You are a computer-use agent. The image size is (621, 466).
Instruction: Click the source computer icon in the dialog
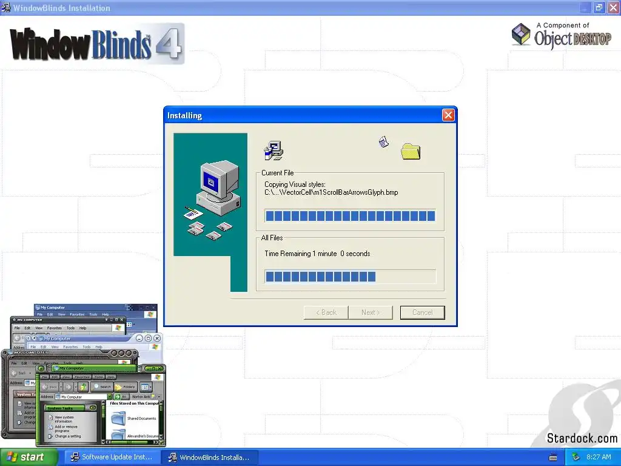pyautogui.click(x=274, y=150)
